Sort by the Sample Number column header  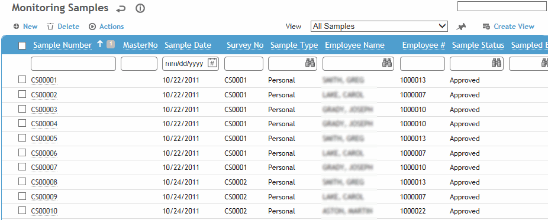click(63, 45)
